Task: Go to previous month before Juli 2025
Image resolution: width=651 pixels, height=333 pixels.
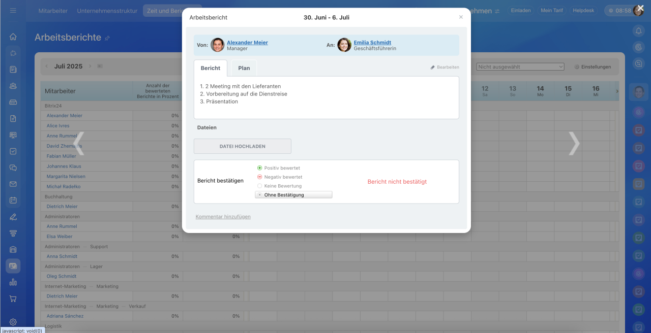Action: [x=47, y=66]
